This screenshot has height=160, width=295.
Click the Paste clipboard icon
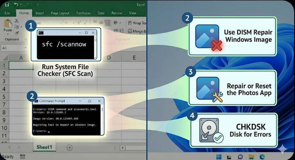coord(8,24)
